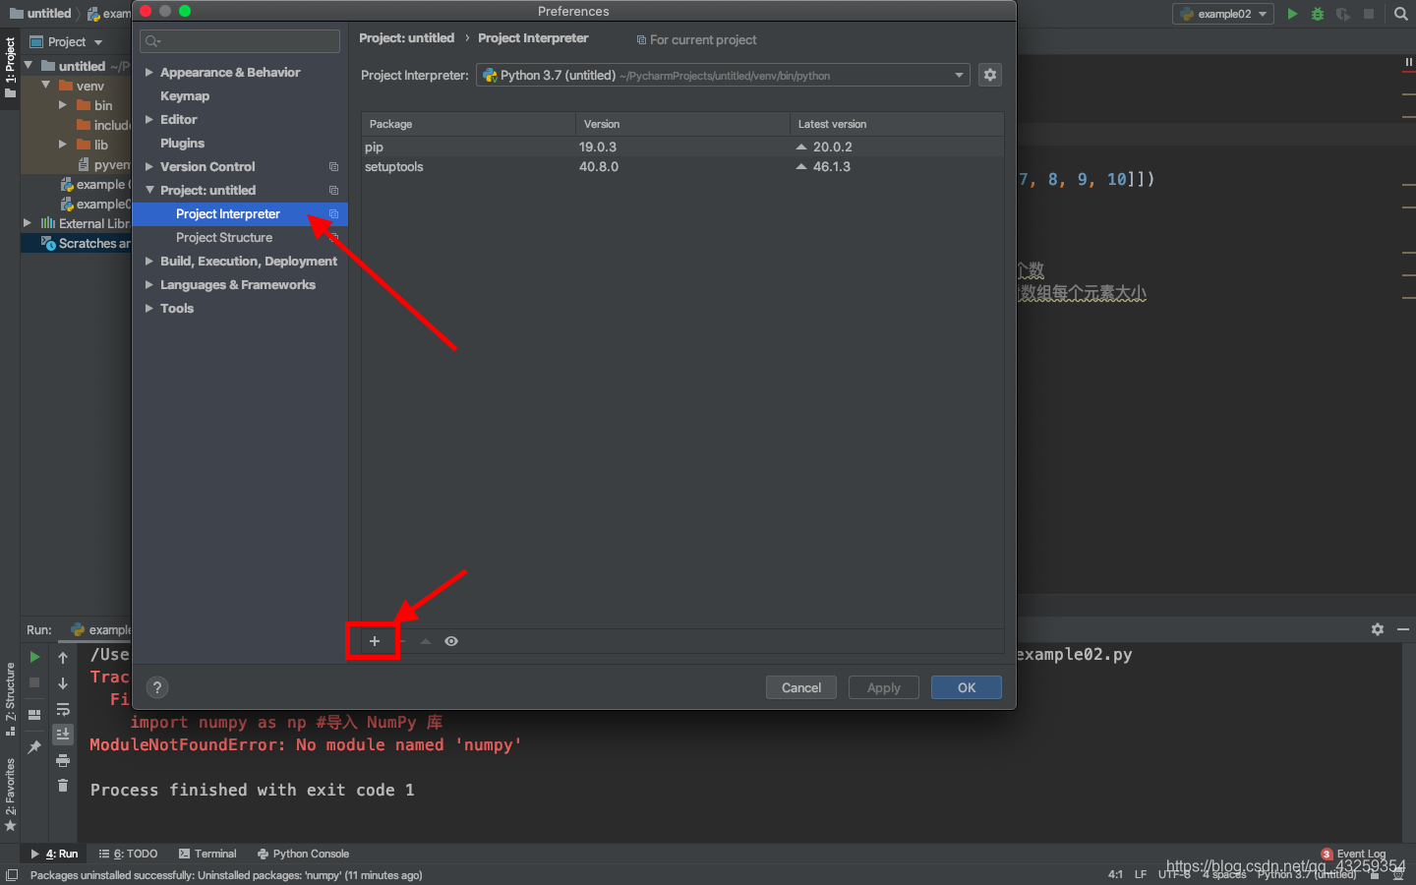
Task: Confirm Preferences with the OK button
Action: [x=967, y=687]
